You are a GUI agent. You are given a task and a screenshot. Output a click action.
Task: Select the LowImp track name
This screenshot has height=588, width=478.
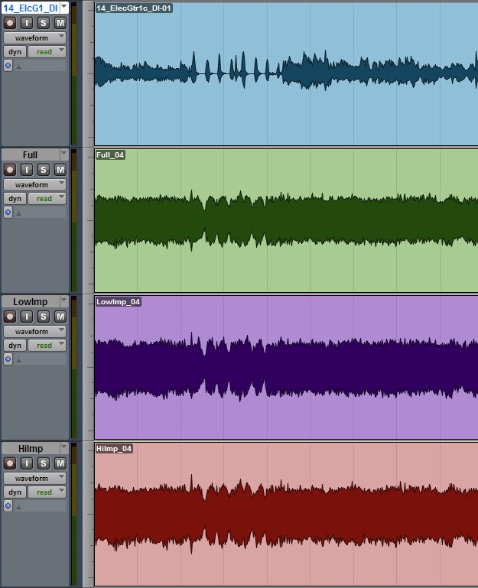(x=30, y=301)
